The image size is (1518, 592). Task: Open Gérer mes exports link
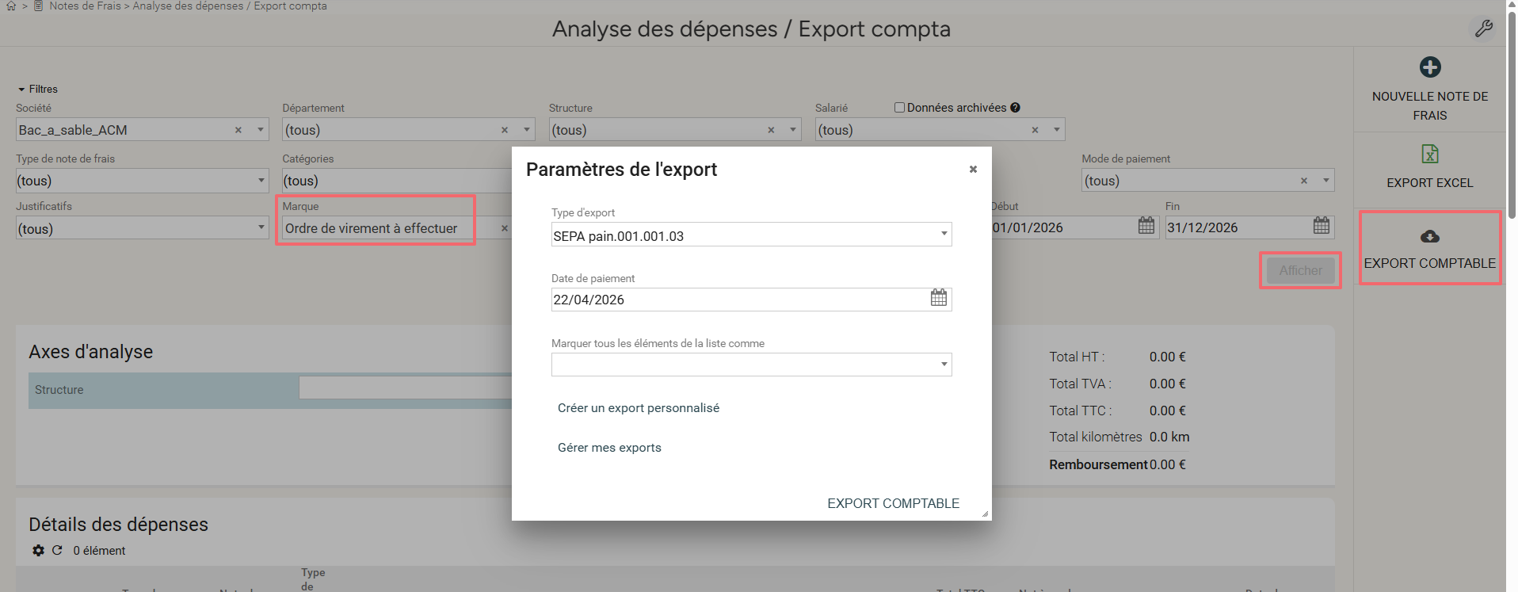tap(608, 448)
